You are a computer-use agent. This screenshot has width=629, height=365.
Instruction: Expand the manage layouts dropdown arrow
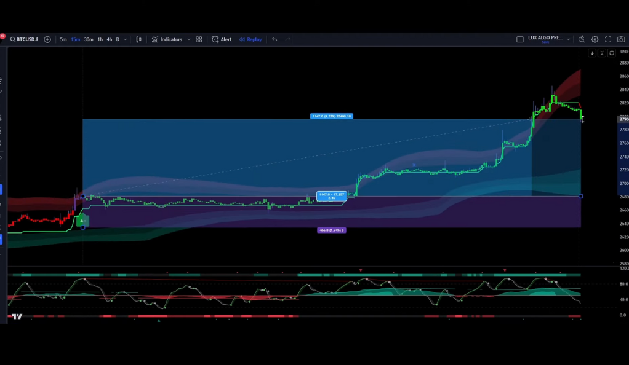[x=569, y=39]
